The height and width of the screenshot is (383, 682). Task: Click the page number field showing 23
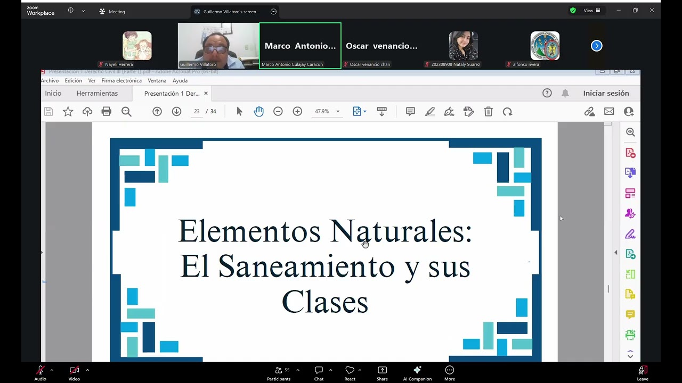197,111
